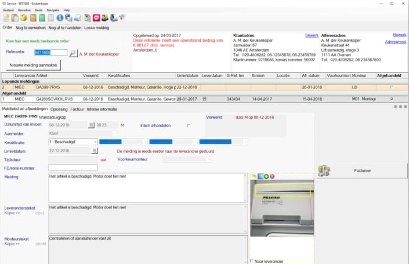Expand the Aanmelder dropdown
Screen dimensions: 409x264
point(114,133)
